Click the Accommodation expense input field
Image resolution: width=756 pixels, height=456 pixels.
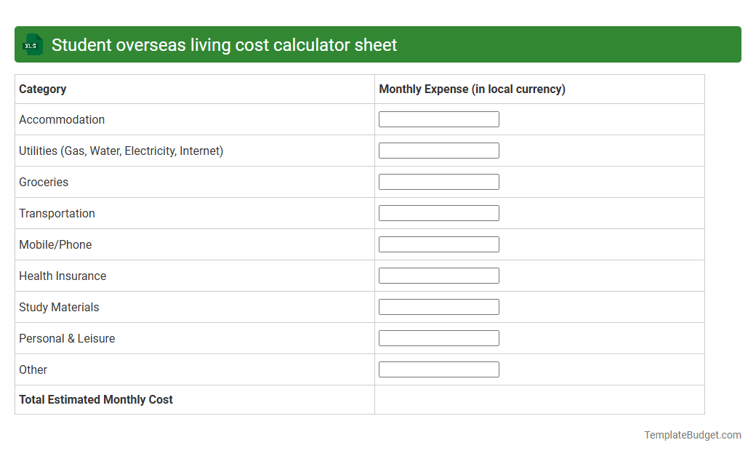[x=438, y=119]
